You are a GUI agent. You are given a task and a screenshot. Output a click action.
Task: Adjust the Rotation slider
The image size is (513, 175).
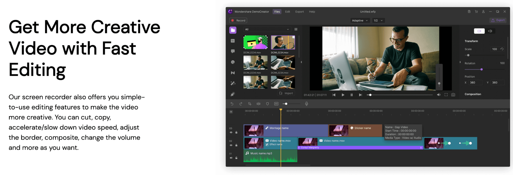485,69
